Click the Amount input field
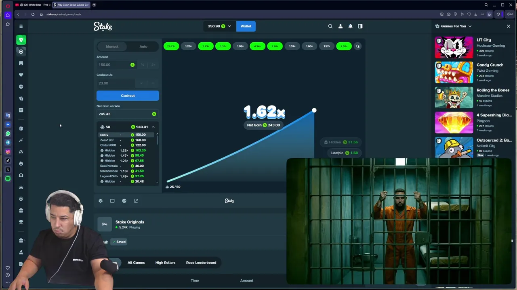 click(116, 64)
